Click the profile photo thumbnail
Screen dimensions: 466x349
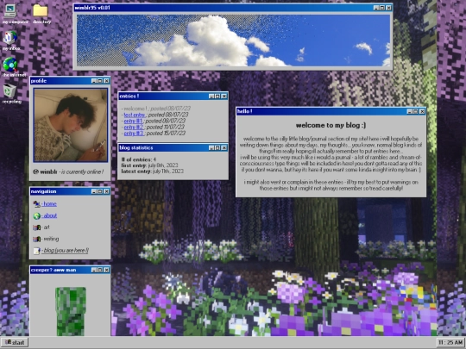coord(71,125)
